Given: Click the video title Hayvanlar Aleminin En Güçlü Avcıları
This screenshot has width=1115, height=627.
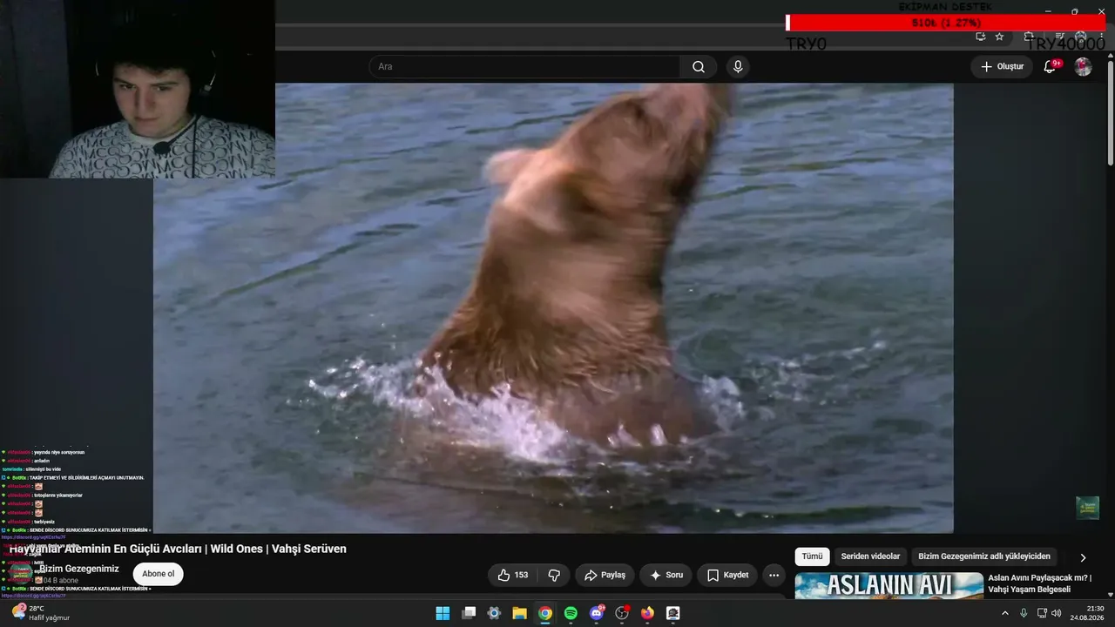Looking at the screenshot, I should (x=178, y=549).
